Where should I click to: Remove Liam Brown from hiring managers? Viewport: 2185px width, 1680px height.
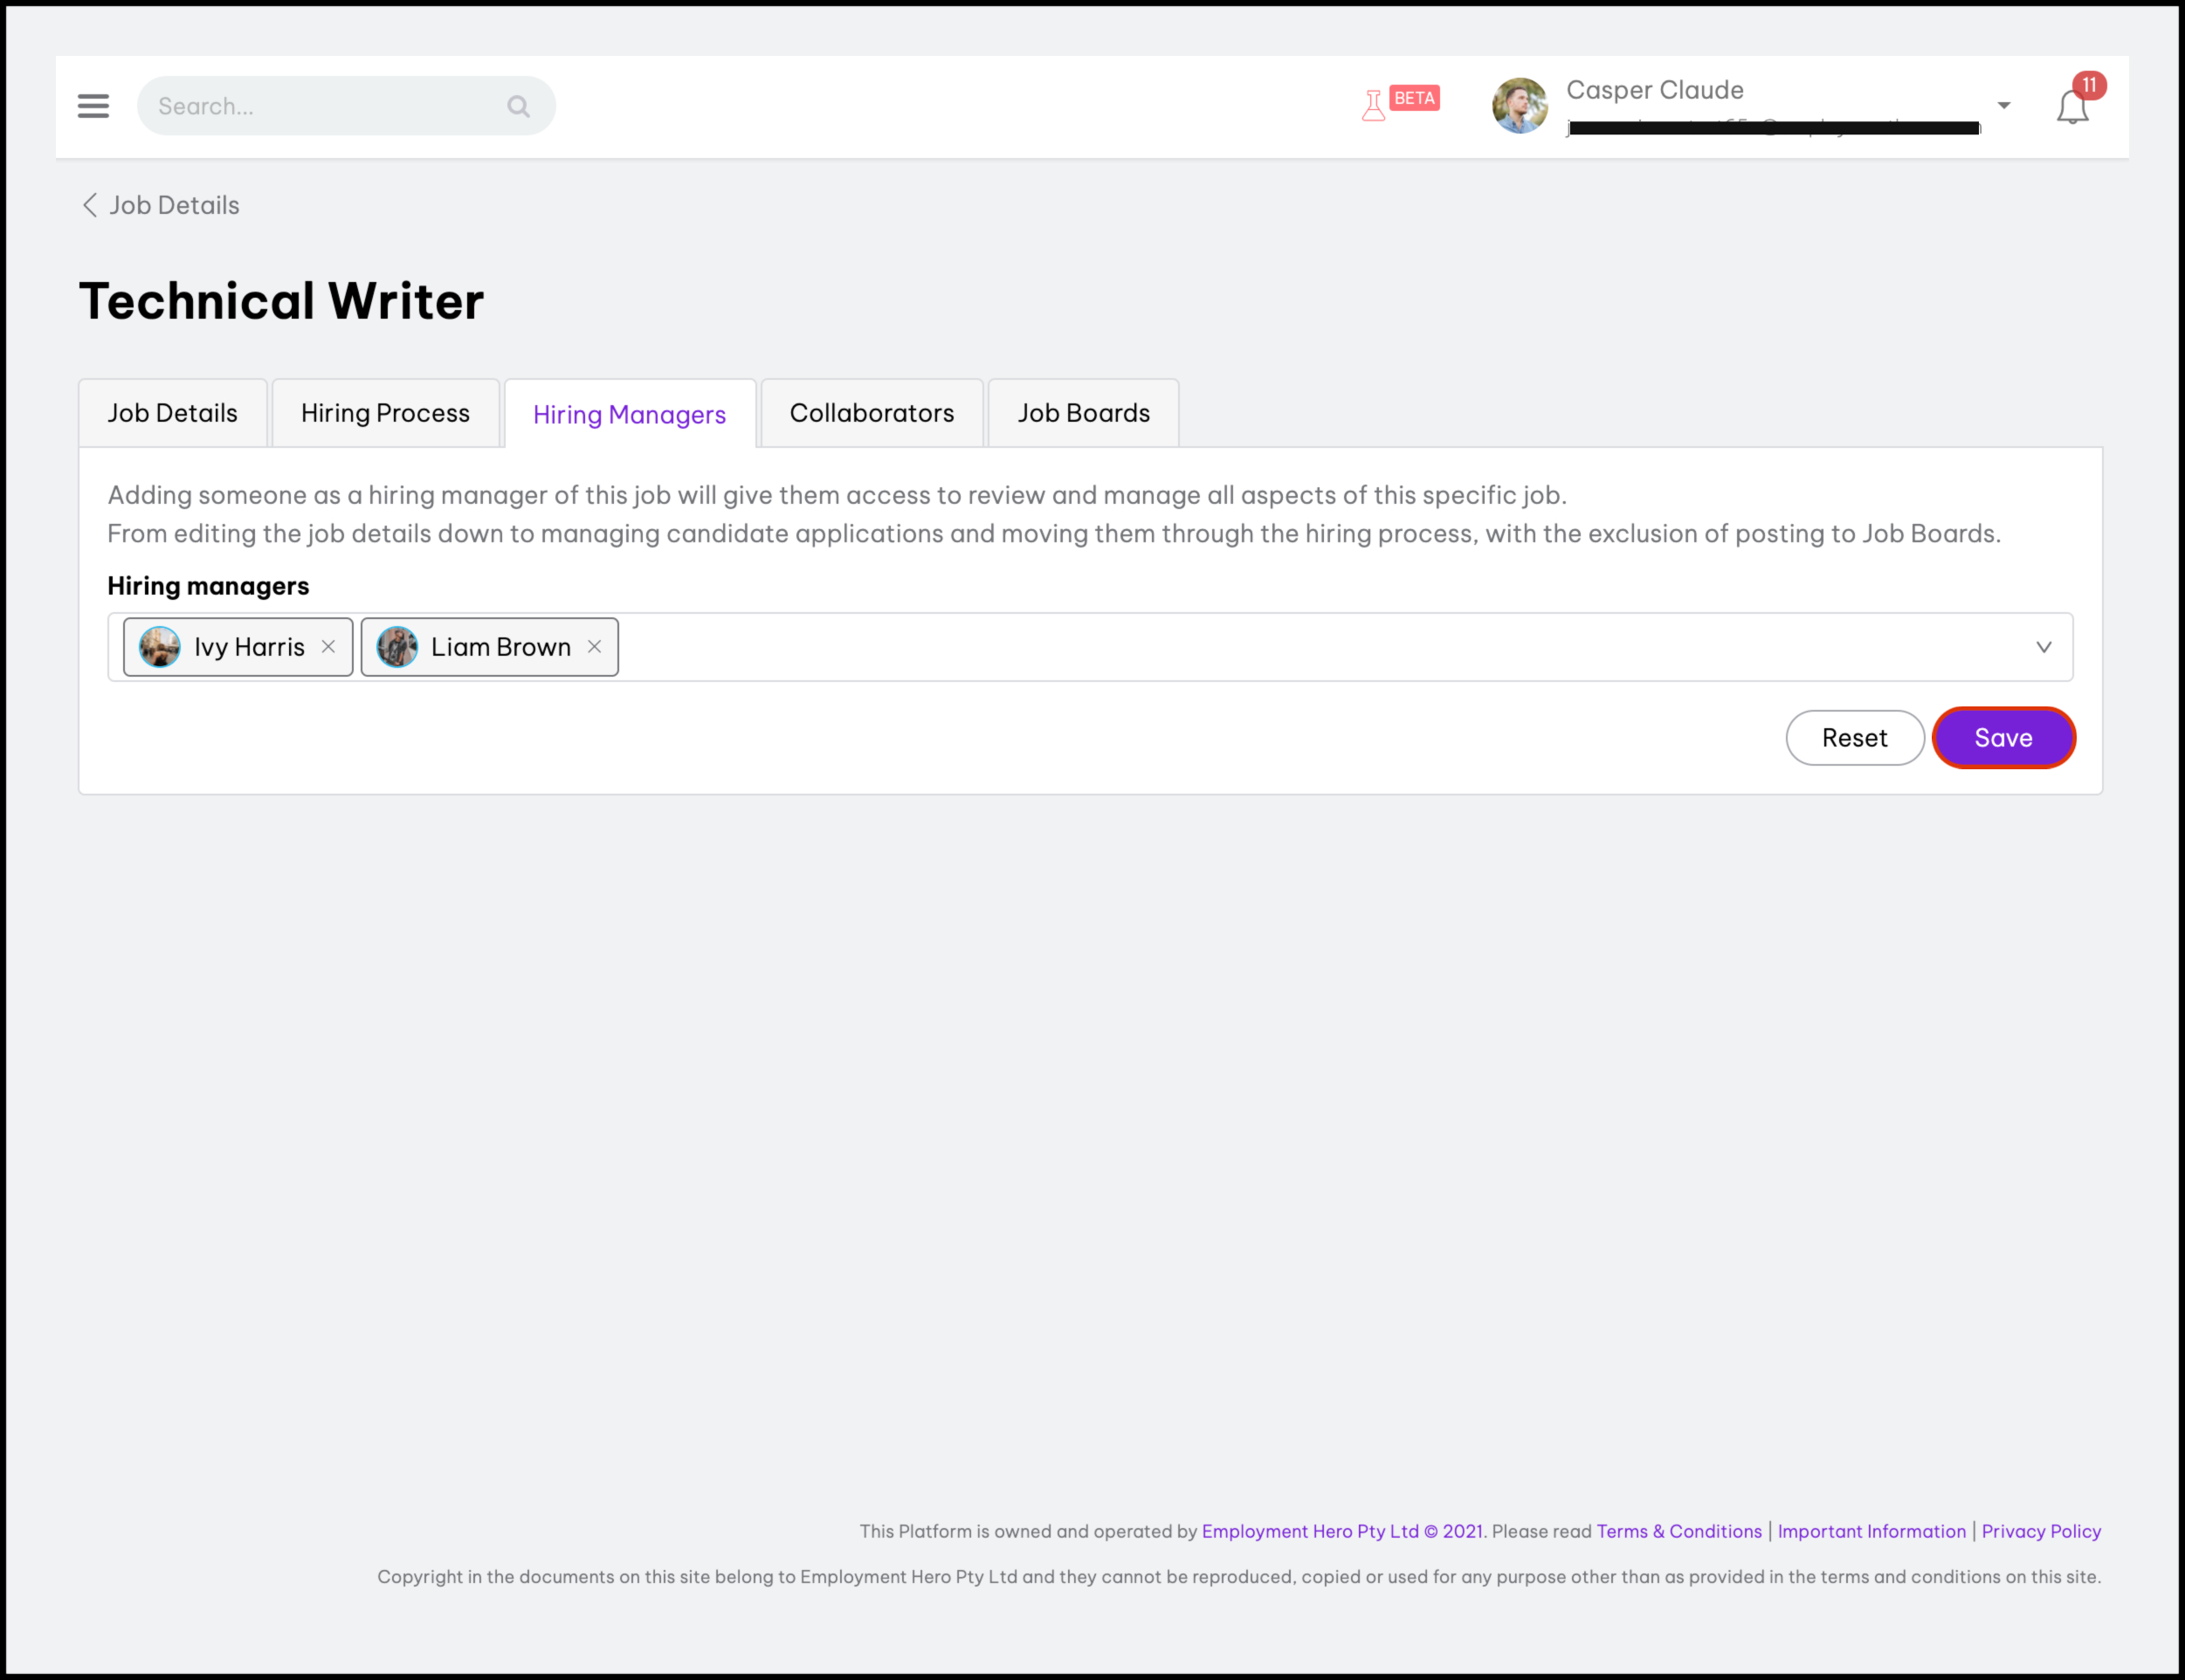point(594,647)
